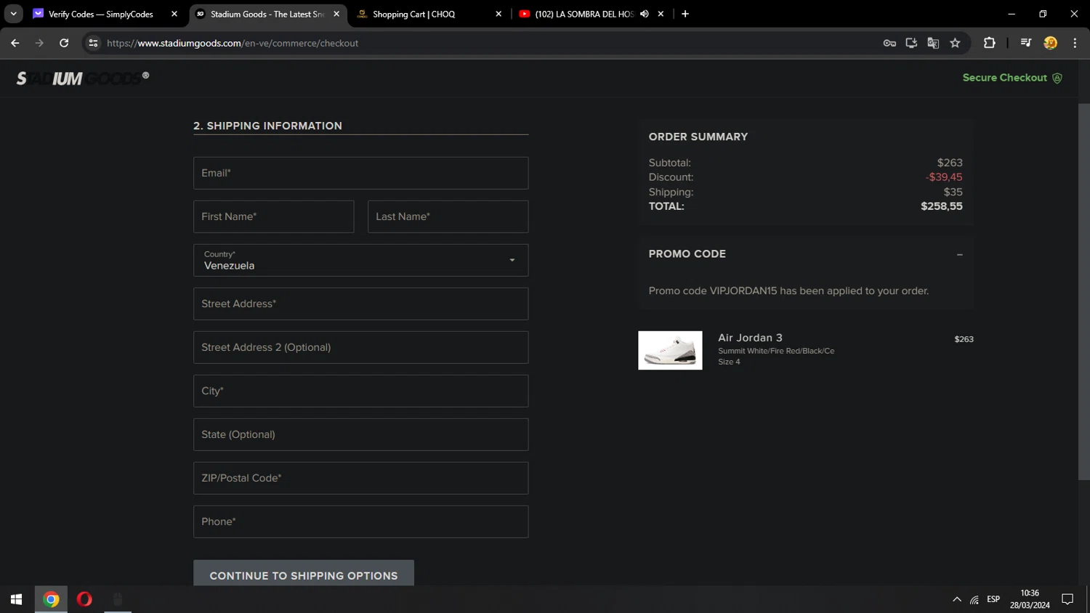Screen dimensions: 1090x613
Task: Open the Chrome three-dot menu
Action: tap(1075, 43)
